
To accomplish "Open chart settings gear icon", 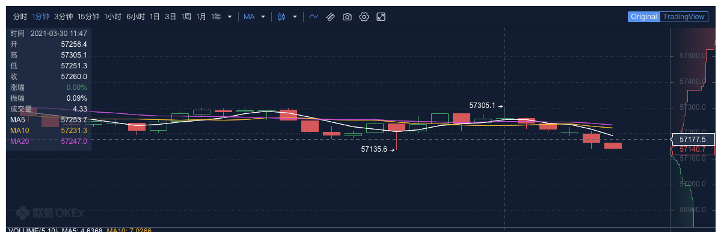I will (x=364, y=17).
